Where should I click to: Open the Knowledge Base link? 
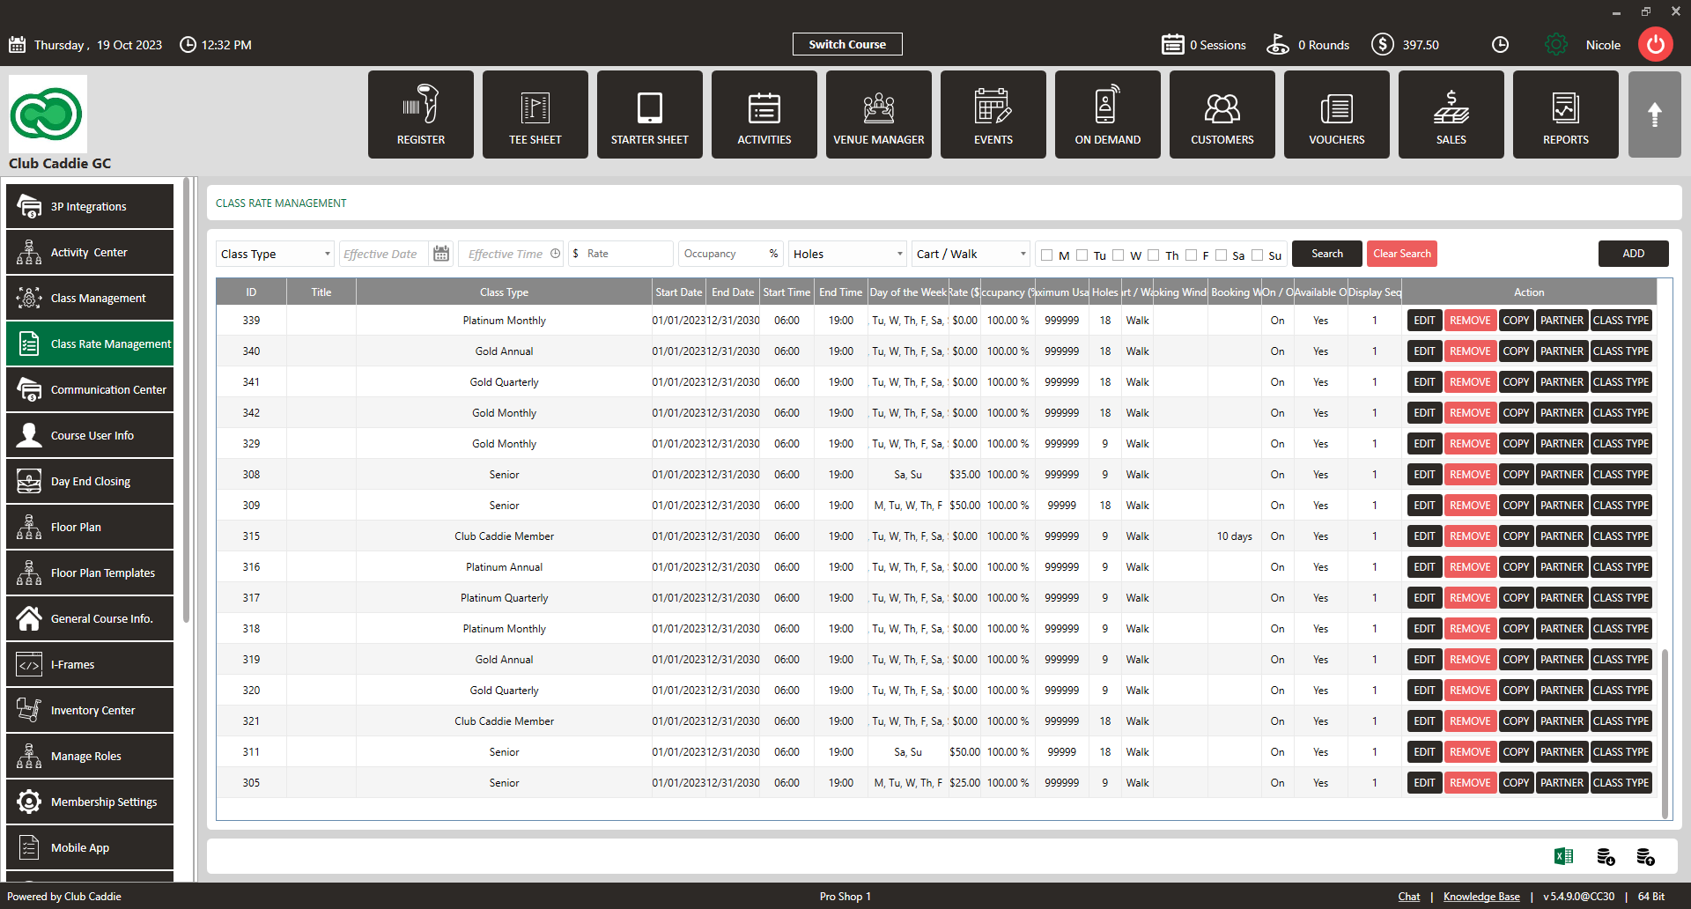pos(1481,897)
